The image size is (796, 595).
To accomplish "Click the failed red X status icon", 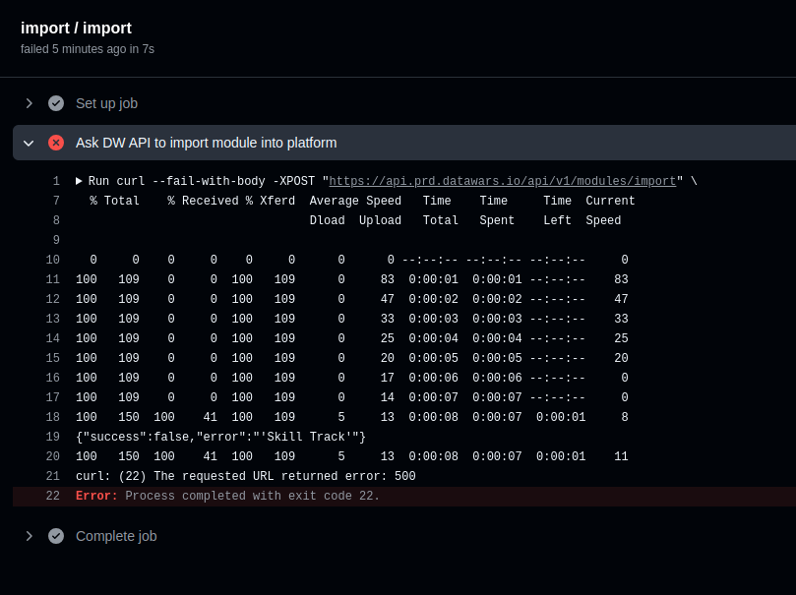I will (x=56, y=143).
